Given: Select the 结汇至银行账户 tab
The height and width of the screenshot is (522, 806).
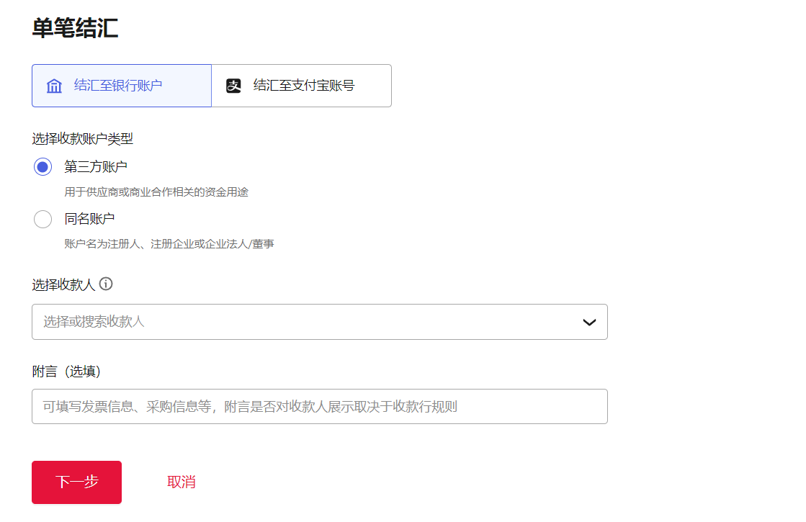Looking at the screenshot, I should click(x=121, y=85).
